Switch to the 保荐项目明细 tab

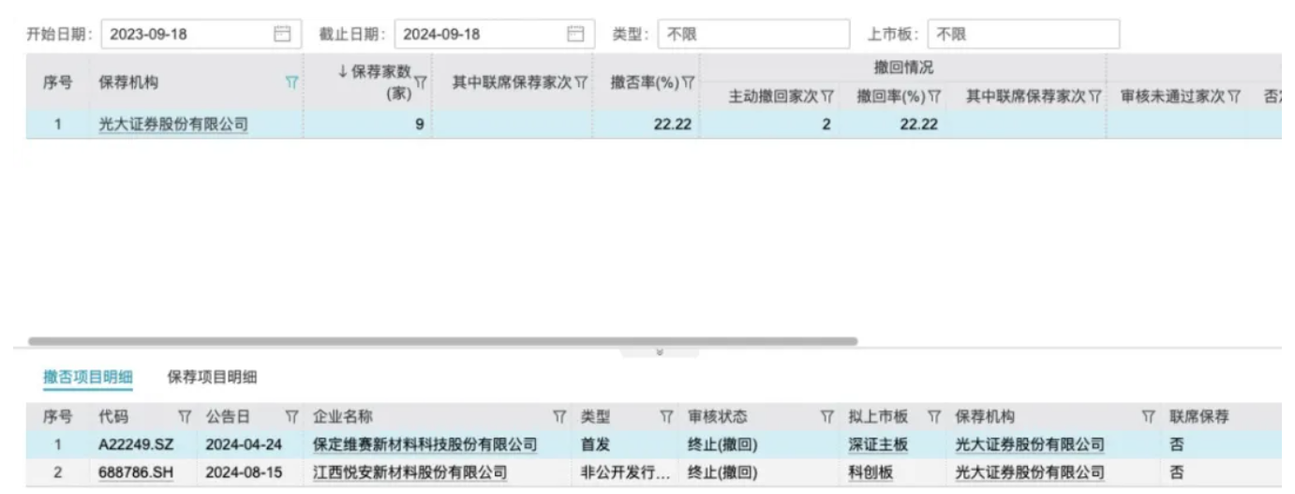(212, 377)
